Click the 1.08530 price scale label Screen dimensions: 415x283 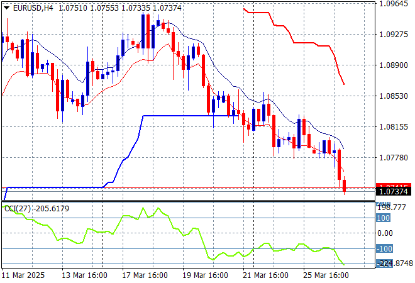click(394, 96)
